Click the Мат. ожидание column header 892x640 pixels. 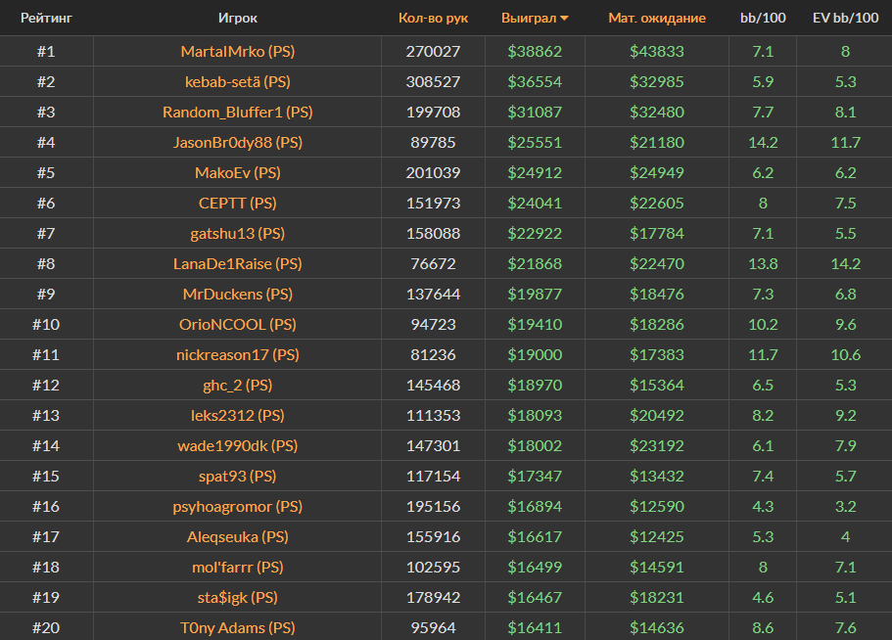pos(656,18)
